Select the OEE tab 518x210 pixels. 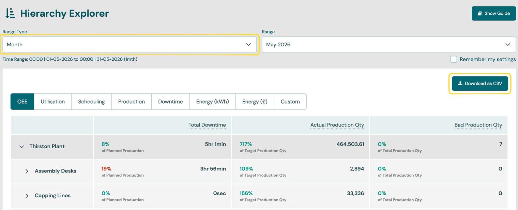point(22,102)
